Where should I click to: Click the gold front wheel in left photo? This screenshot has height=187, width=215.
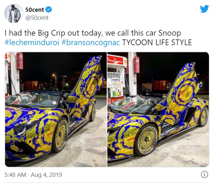(60, 135)
